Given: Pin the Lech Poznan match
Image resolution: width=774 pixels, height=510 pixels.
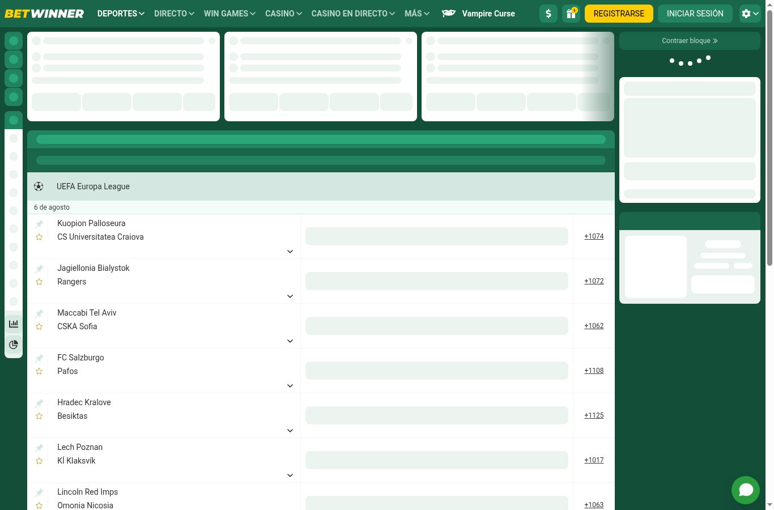Looking at the screenshot, I should pyautogui.click(x=39, y=448).
